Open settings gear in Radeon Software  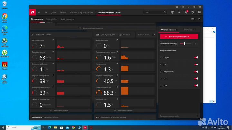pyautogui.click(x=193, y=13)
